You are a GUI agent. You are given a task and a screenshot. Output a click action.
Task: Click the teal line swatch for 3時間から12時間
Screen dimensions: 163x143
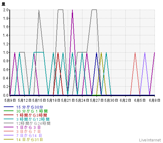click(x=8, y=119)
